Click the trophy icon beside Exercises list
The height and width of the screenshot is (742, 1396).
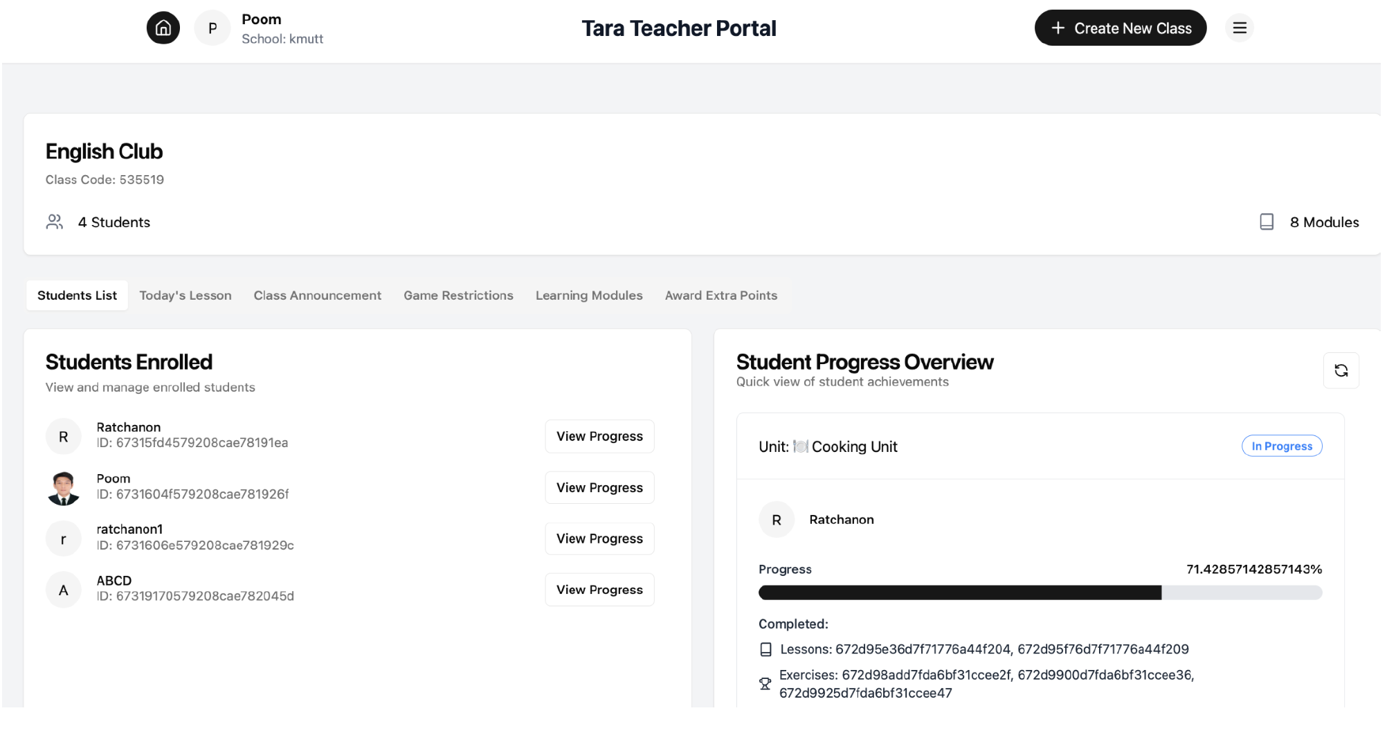pyautogui.click(x=765, y=683)
